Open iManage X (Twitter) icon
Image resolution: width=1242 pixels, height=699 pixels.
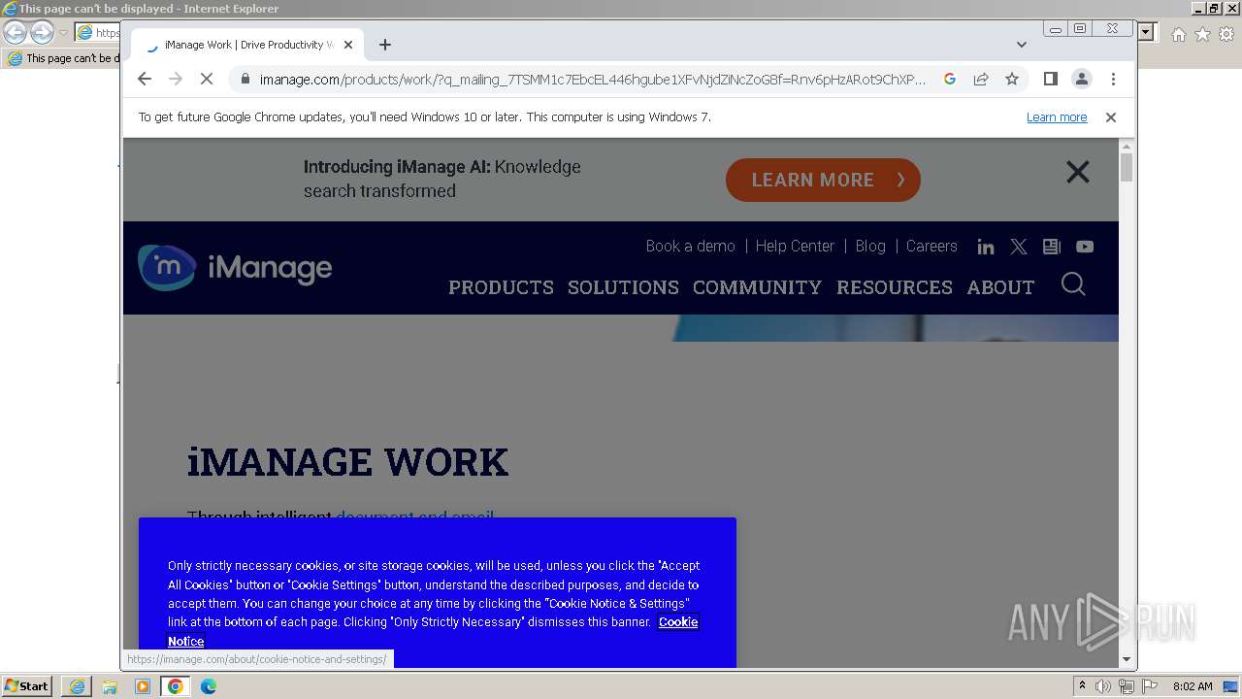click(1019, 247)
